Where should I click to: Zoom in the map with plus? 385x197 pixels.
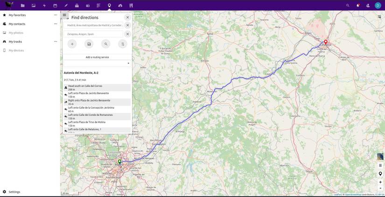click(380, 182)
